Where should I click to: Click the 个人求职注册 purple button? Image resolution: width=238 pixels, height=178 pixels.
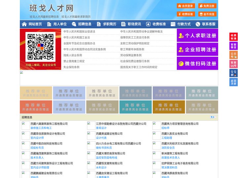tap(197, 35)
